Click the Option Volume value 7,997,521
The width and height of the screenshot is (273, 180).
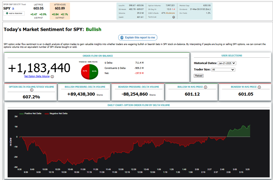tap(170, 5)
